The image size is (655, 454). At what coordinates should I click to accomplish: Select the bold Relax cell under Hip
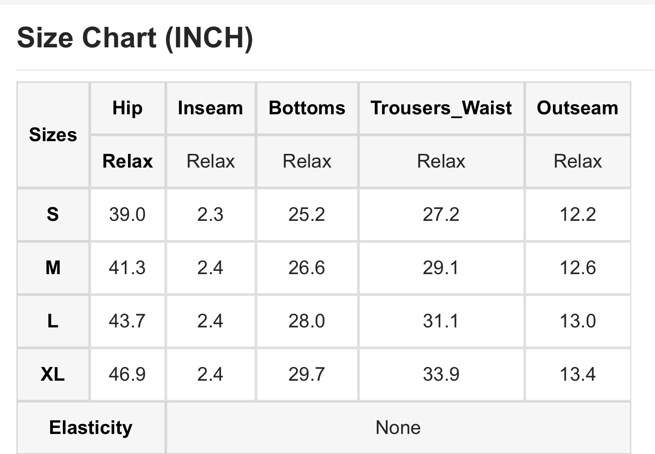click(128, 161)
